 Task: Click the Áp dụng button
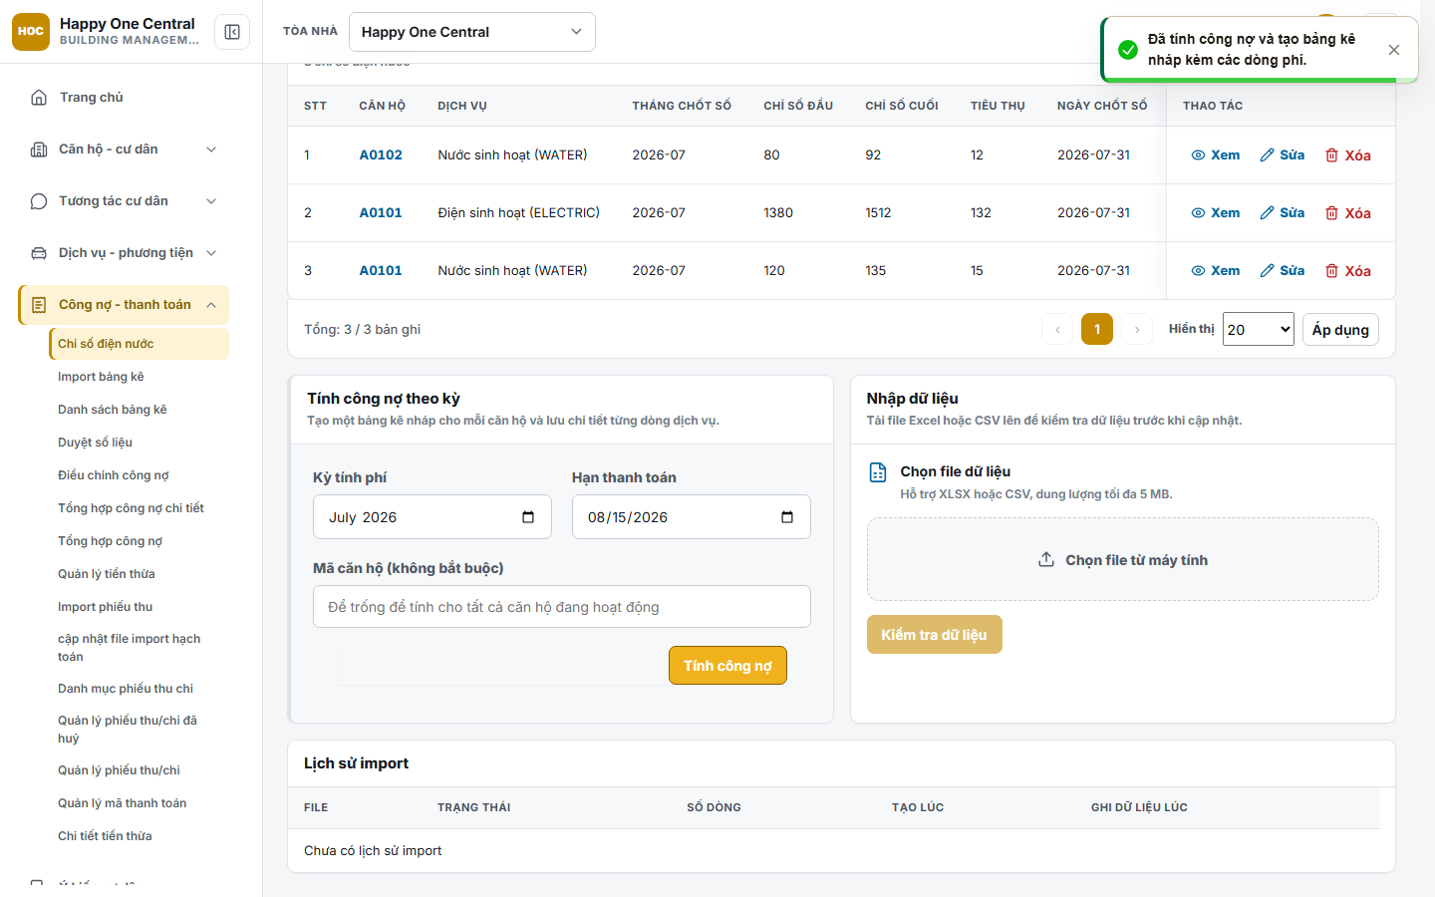click(1340, 330)
